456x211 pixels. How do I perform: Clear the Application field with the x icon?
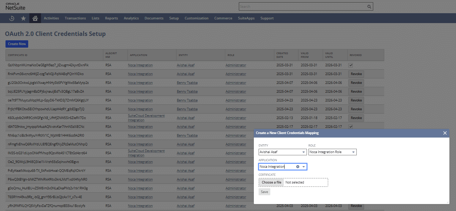[x=298, y=167]
